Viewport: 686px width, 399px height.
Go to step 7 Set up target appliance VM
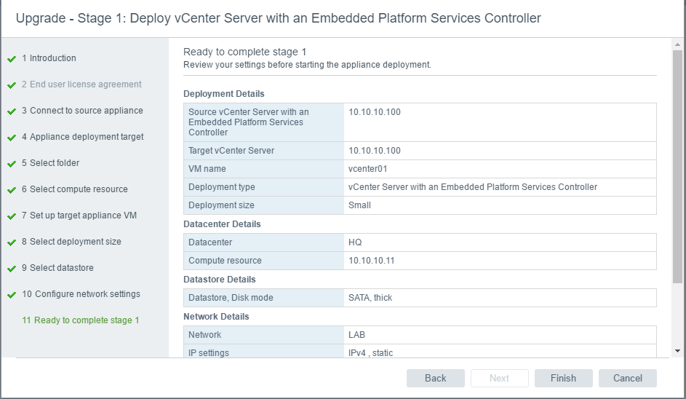point(79,216)
